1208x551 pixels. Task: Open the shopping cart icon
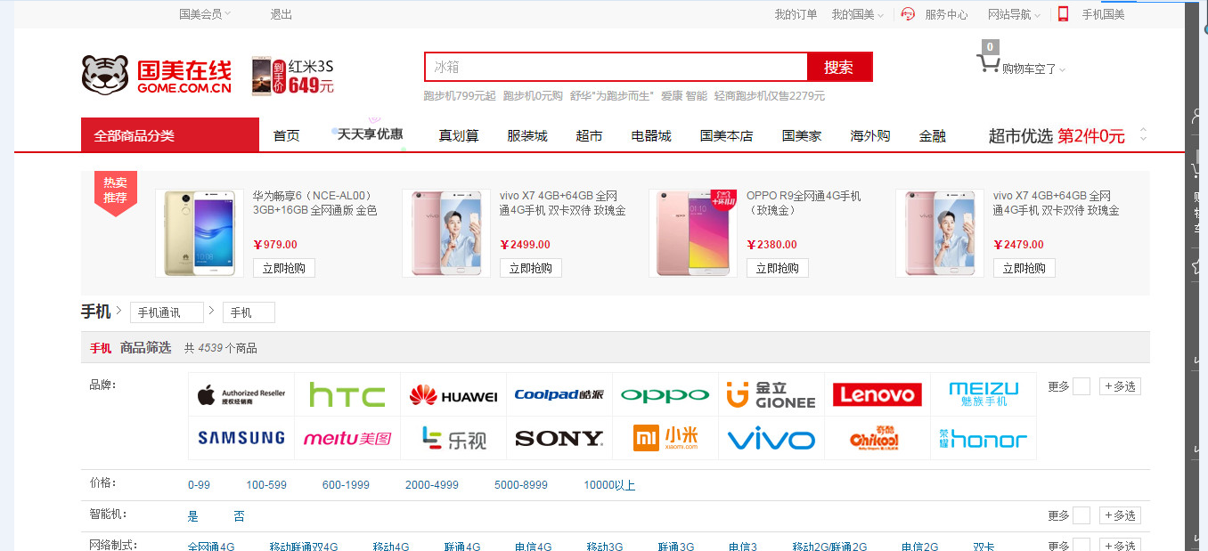click(988, 63)
